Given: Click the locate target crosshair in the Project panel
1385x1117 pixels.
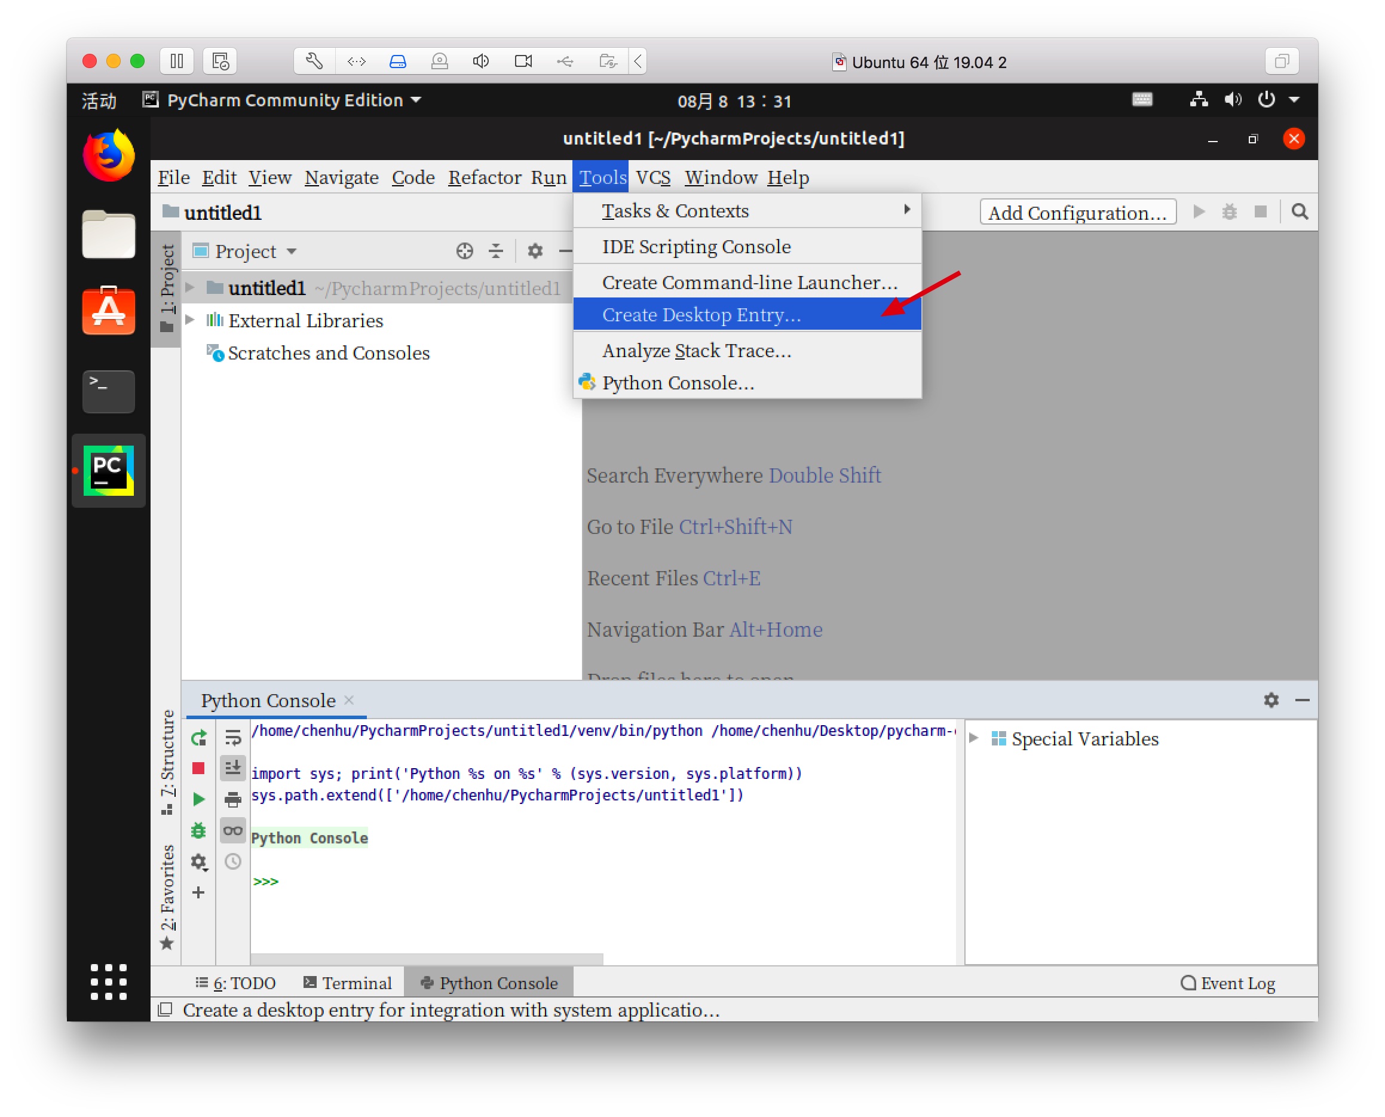Looking at the screenshot, I should [x=465, y=251].
